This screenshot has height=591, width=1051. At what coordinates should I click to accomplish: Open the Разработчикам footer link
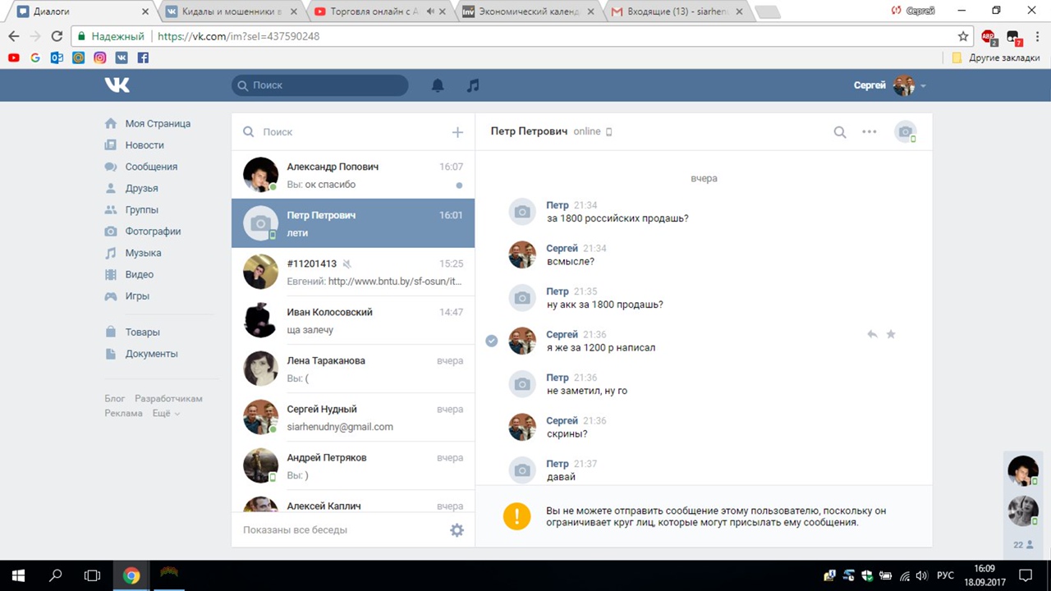click(168, 399)
